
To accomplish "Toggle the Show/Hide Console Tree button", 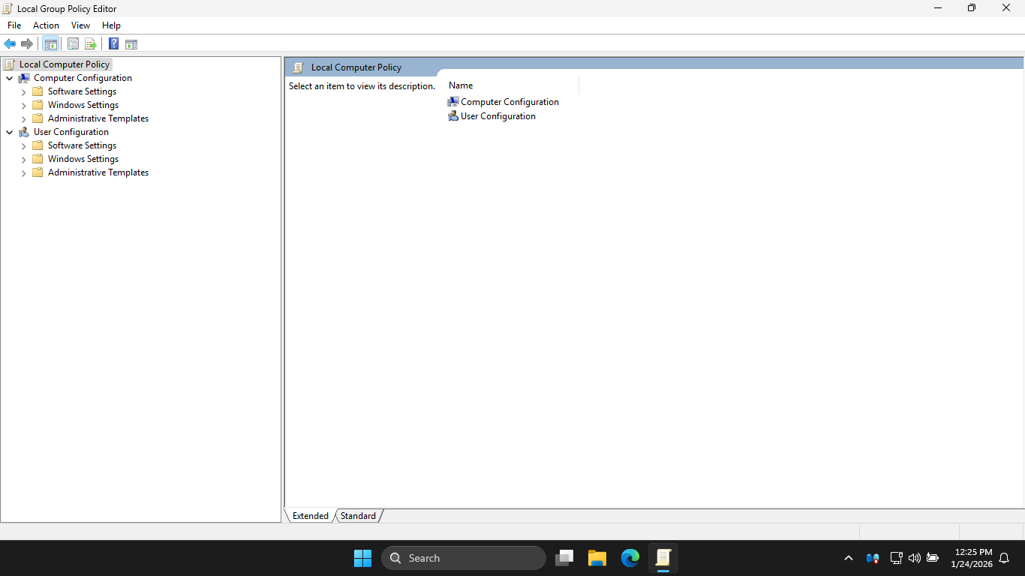I will pos(50,44).
